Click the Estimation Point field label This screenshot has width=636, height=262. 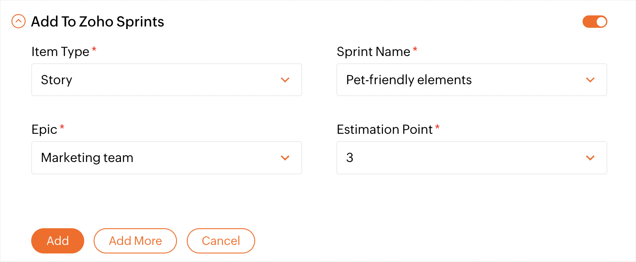pyautogui.click(x=384, y=130)
